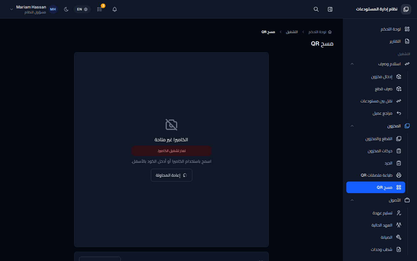Click the التشغيل breadcrumb

[292, 32]
